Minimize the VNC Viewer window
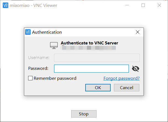 (127, 5)
